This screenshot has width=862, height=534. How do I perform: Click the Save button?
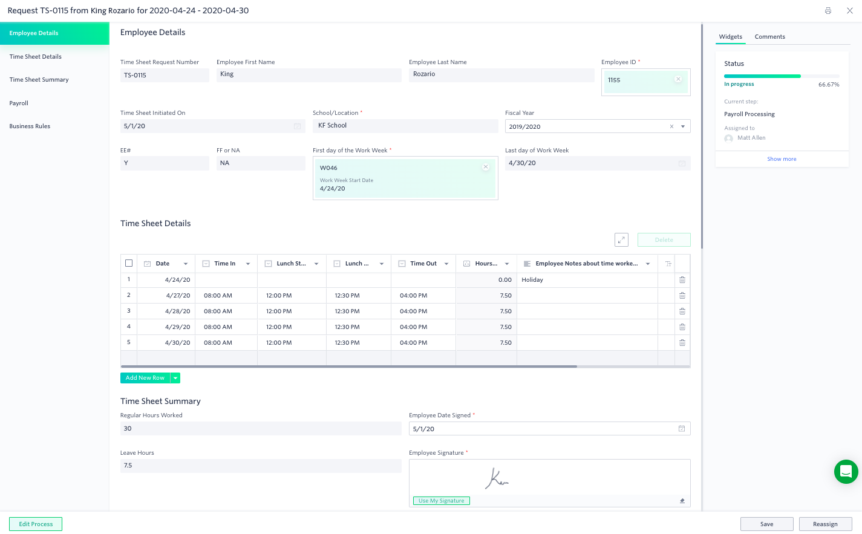[766, 524]
